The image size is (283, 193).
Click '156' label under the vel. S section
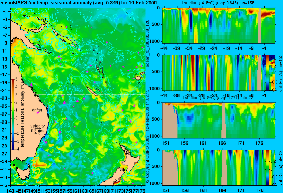point(184,190)
